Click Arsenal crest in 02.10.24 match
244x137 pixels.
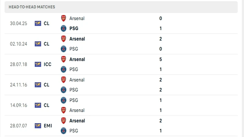pyautogui.click(x=63, y=39)
